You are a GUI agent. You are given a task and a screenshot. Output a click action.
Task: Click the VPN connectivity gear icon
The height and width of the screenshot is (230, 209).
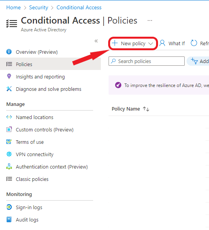pos(9,154)
